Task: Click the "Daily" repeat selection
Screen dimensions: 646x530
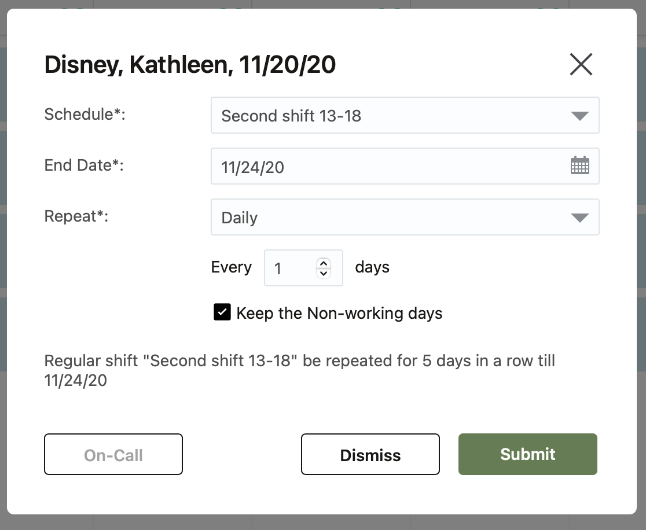Action: (x=240, y=218)
